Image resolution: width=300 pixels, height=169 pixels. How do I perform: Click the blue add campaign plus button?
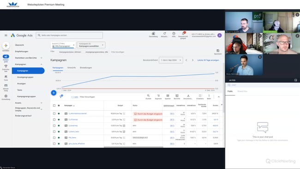54,93
